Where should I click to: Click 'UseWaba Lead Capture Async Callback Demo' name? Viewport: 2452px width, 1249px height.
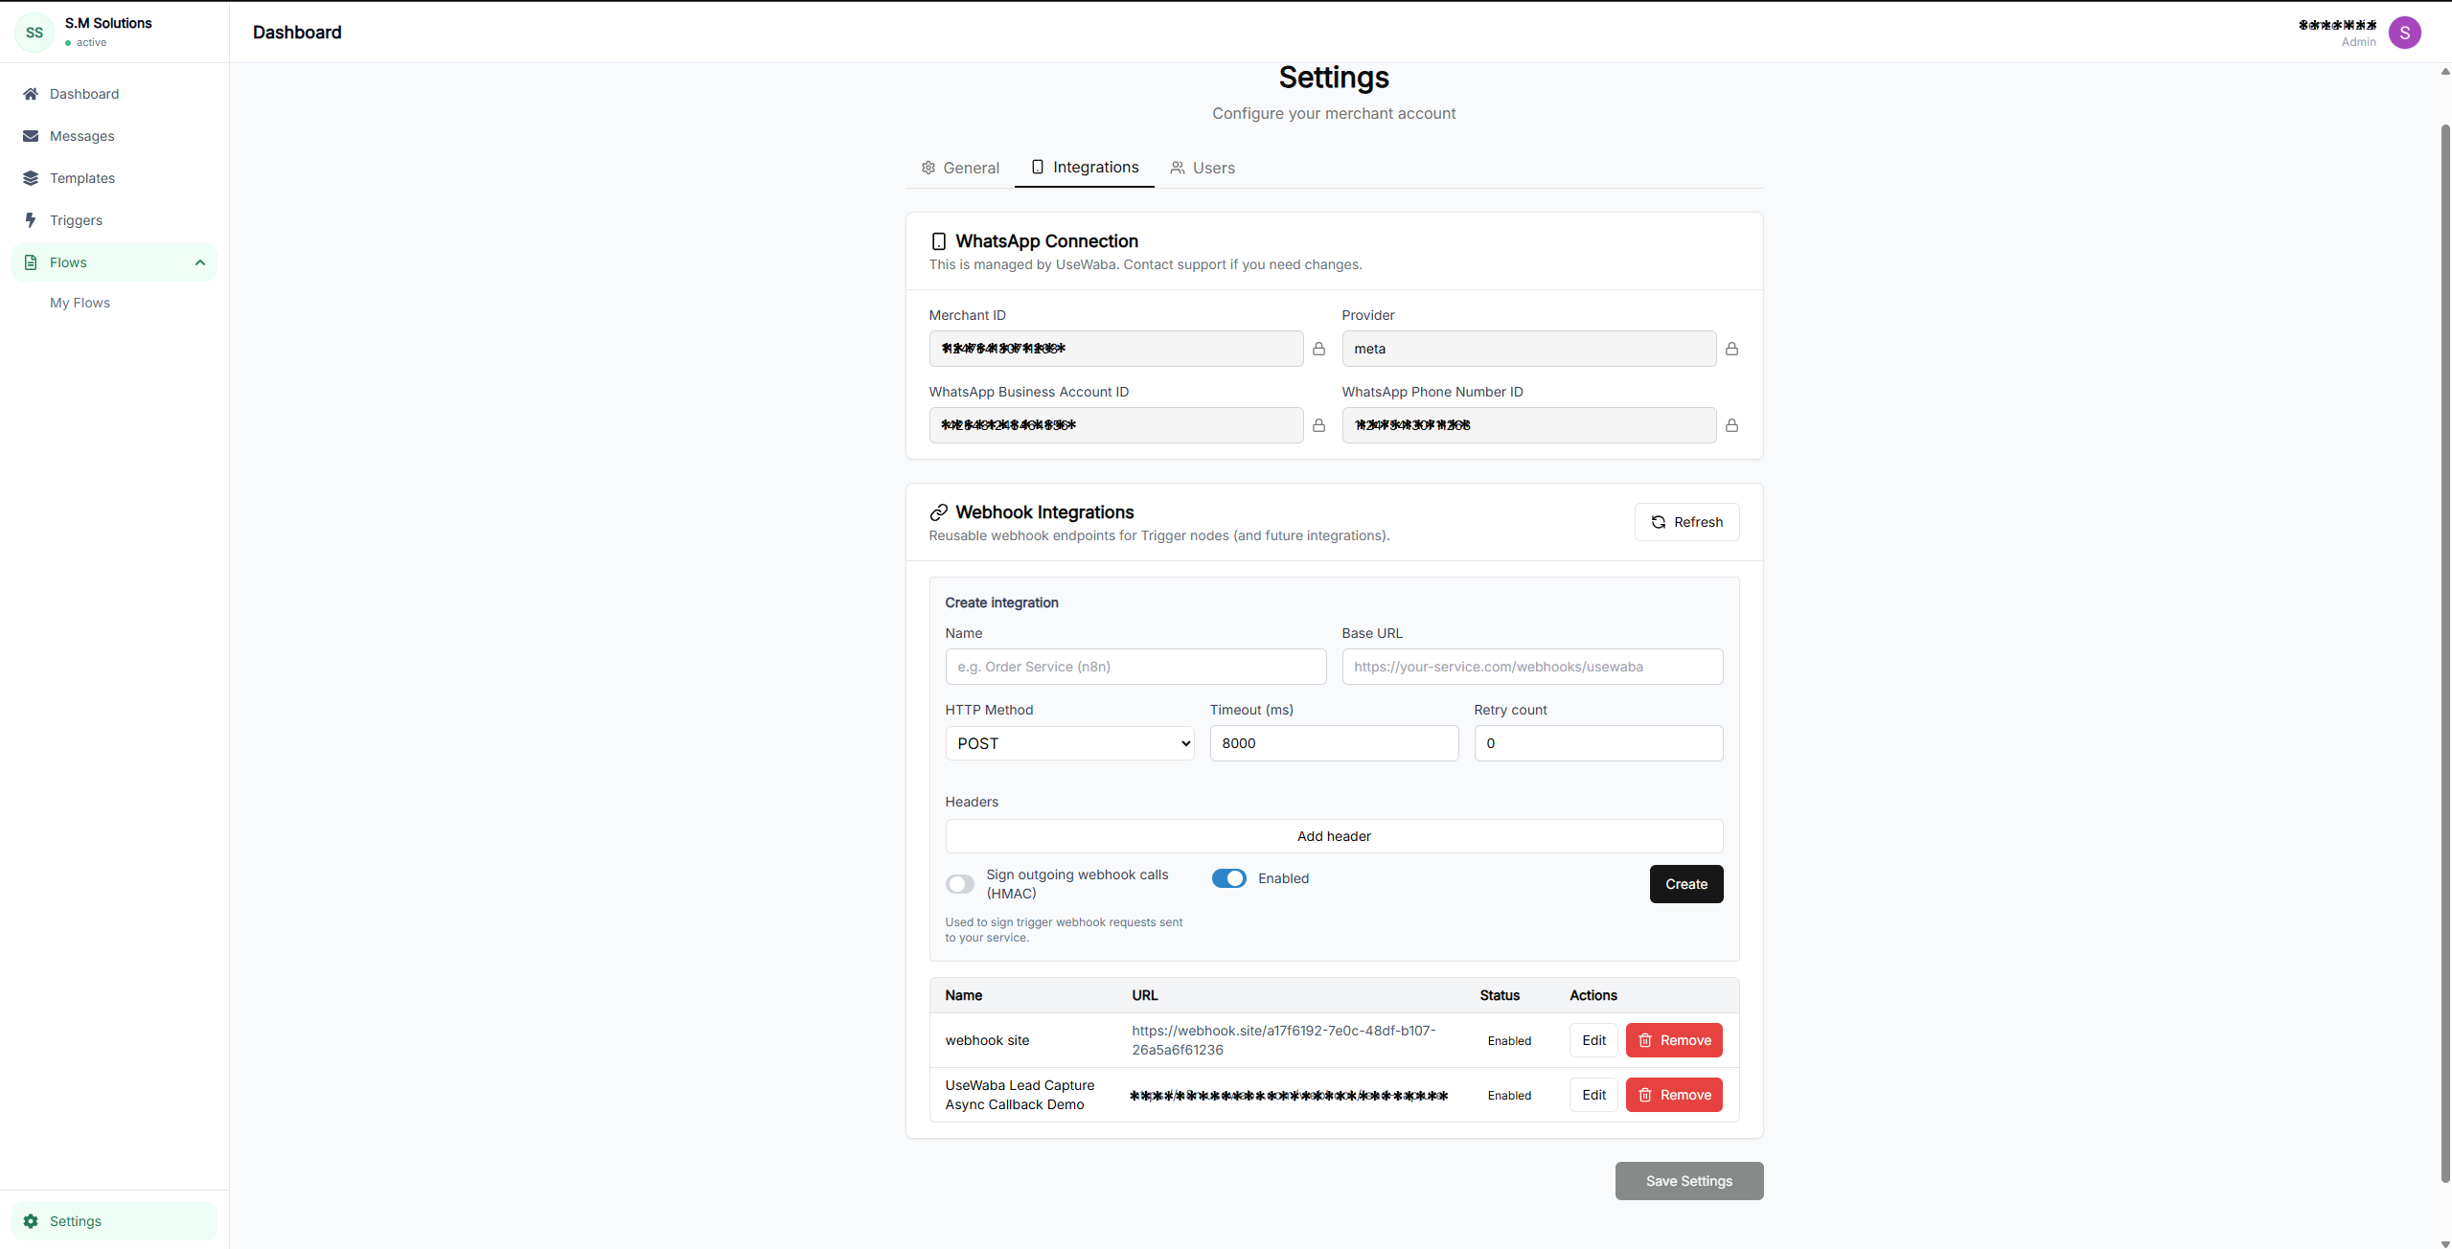coord(1019,1095)
